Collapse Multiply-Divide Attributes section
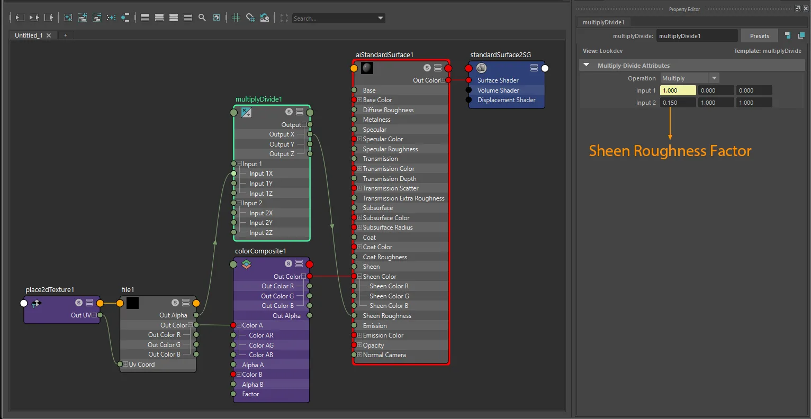811x419 pixels. coord(587,65)
